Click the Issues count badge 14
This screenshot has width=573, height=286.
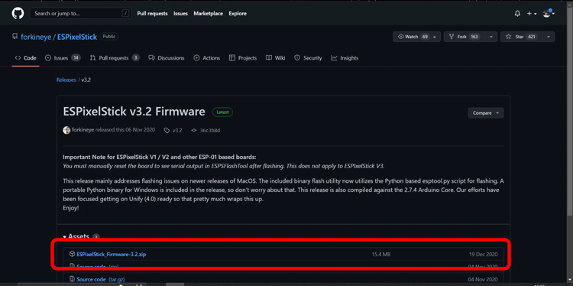pos(76,58)
